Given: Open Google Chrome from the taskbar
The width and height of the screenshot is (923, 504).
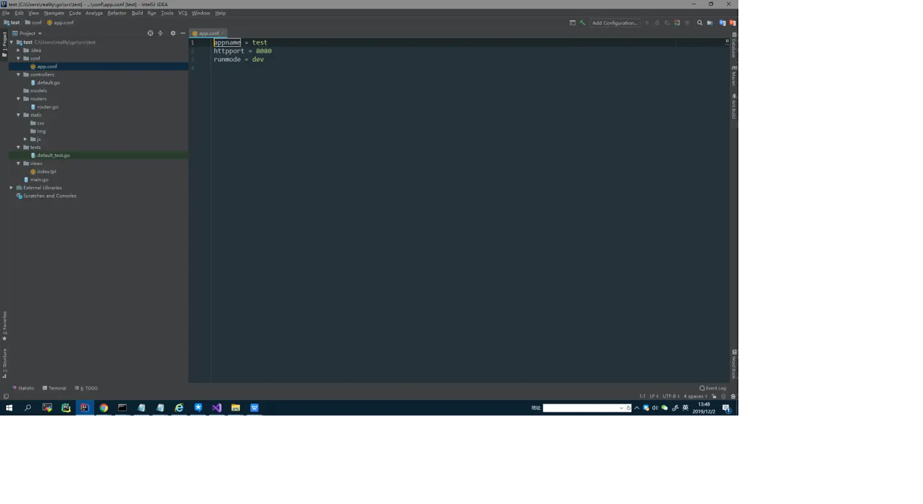Looking at the screenshot, I should pos(103,407).
